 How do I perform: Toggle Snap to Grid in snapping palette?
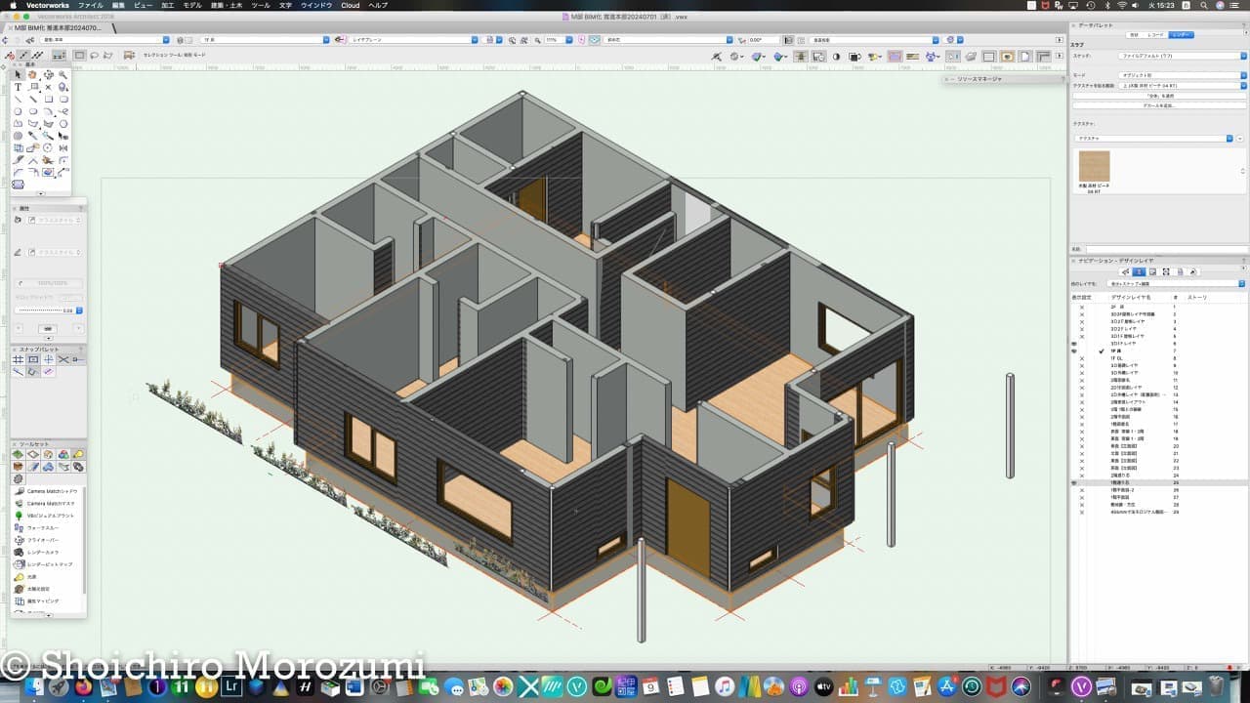(x=18, y=359)
